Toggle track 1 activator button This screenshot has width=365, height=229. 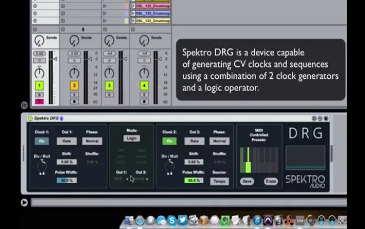click(x=39, y=86)
